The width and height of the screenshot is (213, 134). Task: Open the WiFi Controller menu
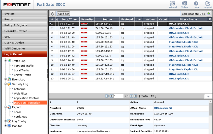(24, 49)
